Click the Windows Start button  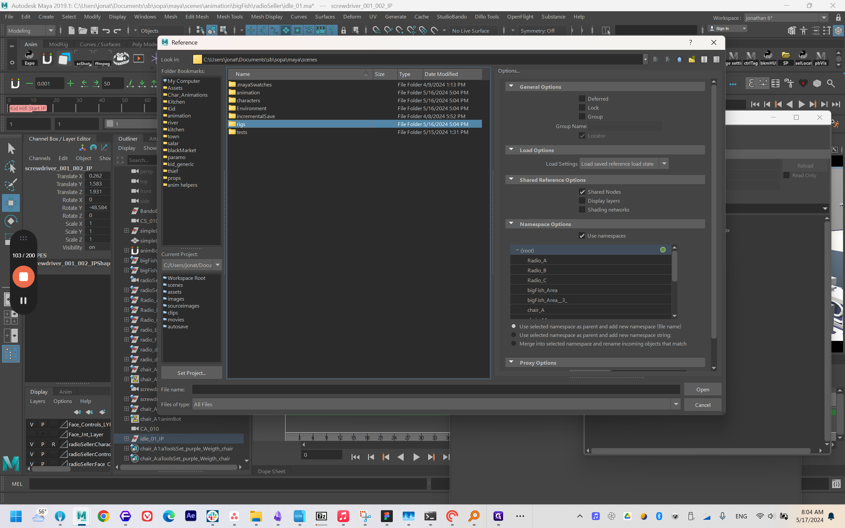(x=16, y=516)
